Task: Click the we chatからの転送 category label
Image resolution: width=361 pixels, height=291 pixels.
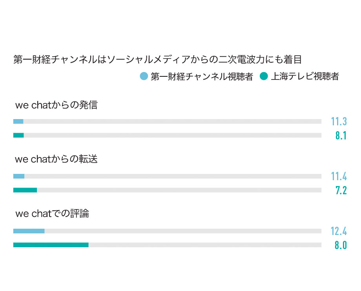Action: tap(57, 159)
